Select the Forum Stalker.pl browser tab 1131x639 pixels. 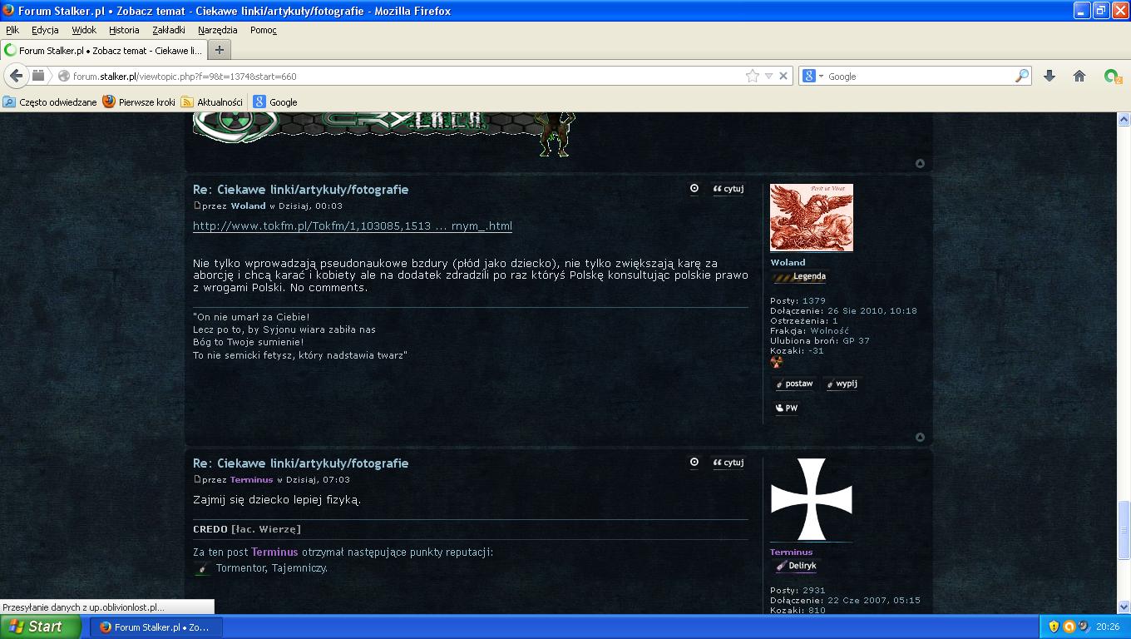coord(103,50)
